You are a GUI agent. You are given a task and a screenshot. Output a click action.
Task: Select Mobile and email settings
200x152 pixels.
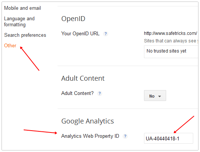pyautogui.click(x=23, y=8)
